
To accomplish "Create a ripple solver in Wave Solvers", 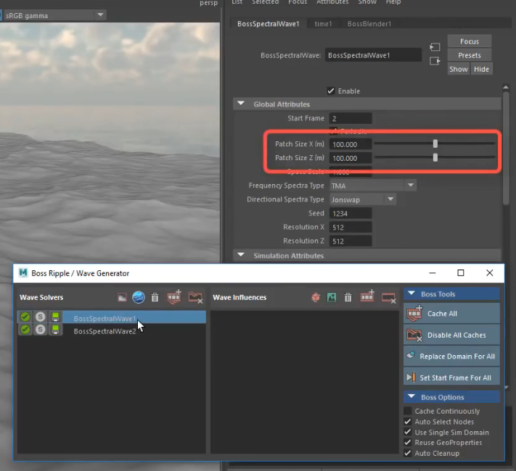I will [x=122, y=298].
